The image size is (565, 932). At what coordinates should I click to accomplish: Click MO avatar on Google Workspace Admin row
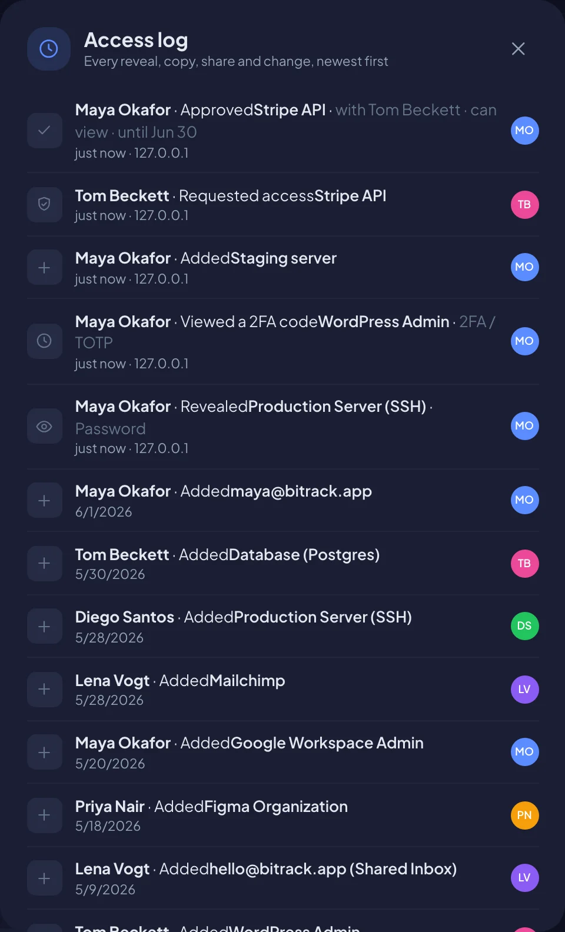click(524, 752)
